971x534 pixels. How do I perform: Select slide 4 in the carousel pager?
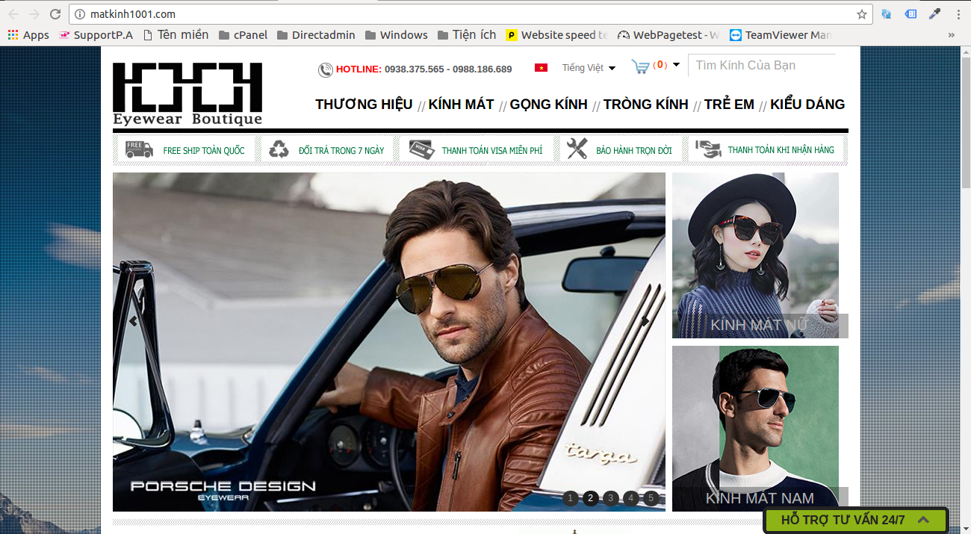(631, 498)
